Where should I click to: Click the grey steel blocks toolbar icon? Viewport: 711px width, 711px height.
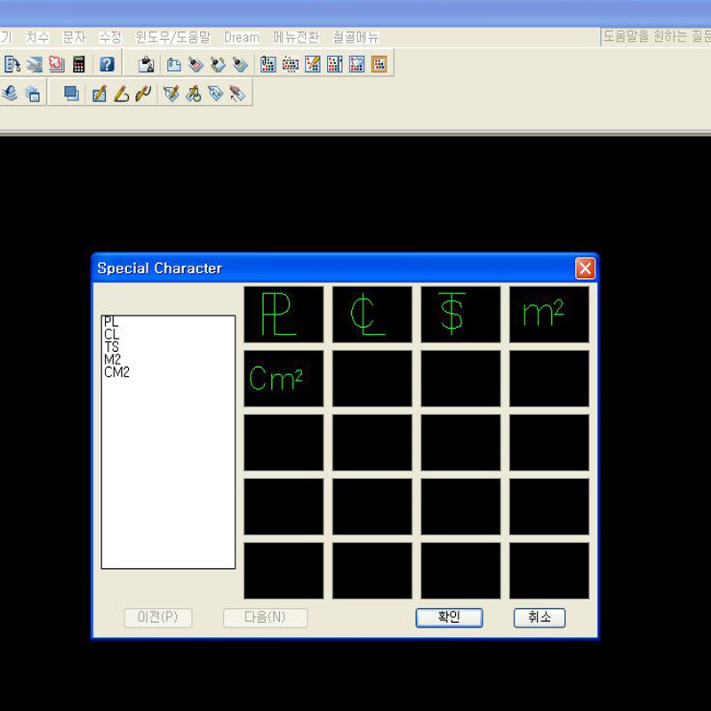click(34, 64)
